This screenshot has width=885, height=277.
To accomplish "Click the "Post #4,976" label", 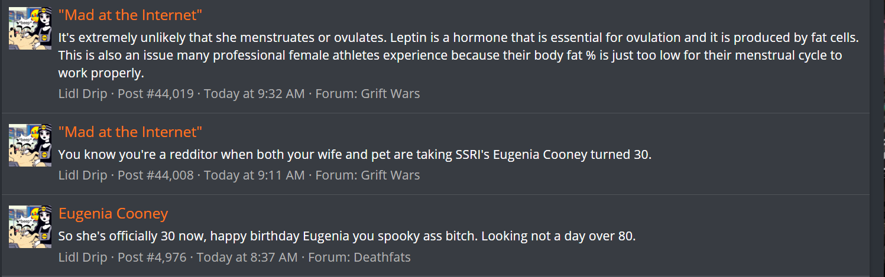I will pos(152,257).
